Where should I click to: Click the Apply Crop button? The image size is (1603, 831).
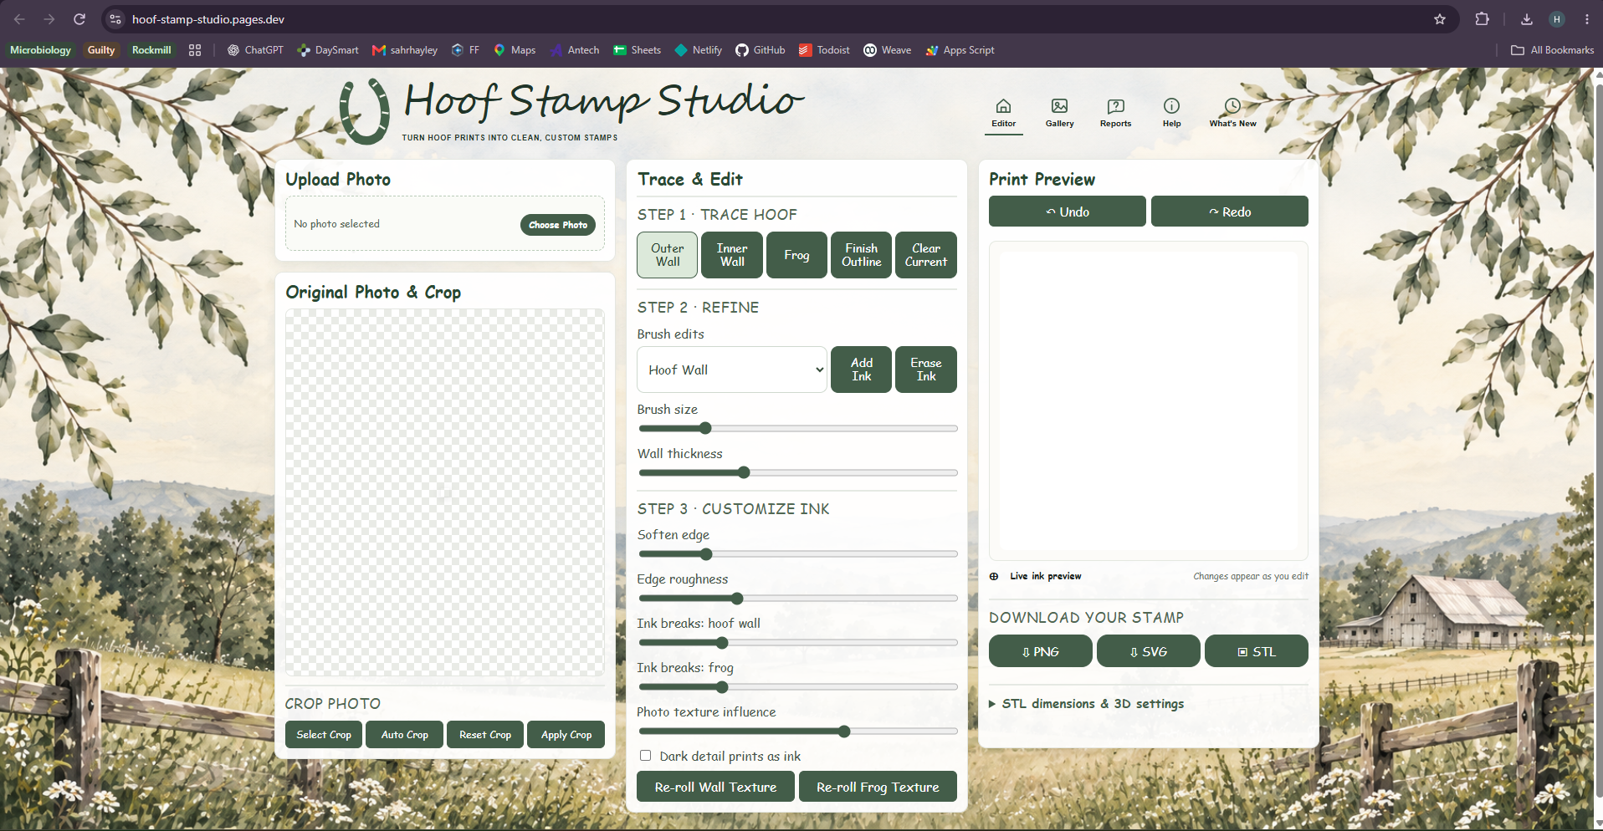(566, 735)
